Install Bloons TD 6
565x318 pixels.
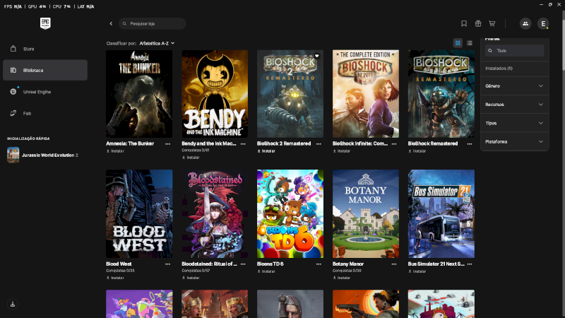tap(266, 271)
